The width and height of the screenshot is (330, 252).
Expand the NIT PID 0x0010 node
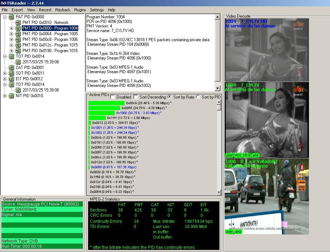tap(5, 96)
